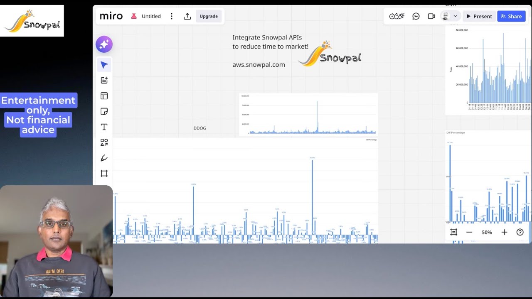Viewport: 532px width, 299px height.
Task: Open the user avatar dropdown
Action: point(450,16)
